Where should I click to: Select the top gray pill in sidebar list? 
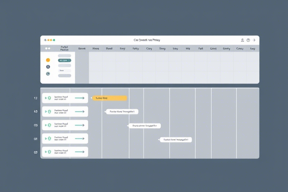click(64, 55)
